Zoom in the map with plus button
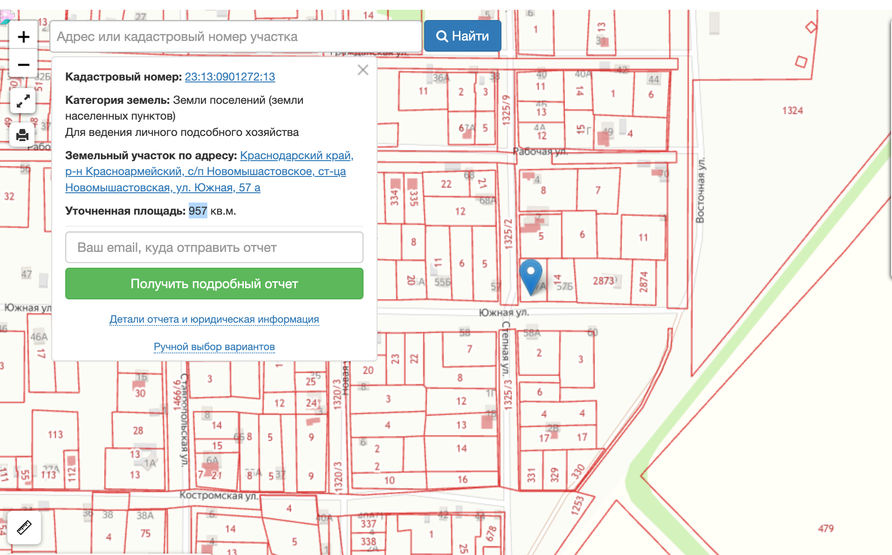Image resolution: width=892 pixels, height=555 pixels. (23, 37)
